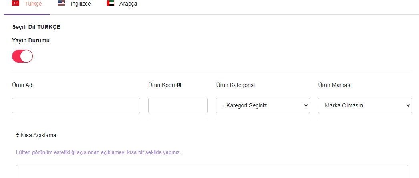Focus the Ürün Adı text field
Image resolution: width=419 pixels, height=178 pixels.
point(76,105)
